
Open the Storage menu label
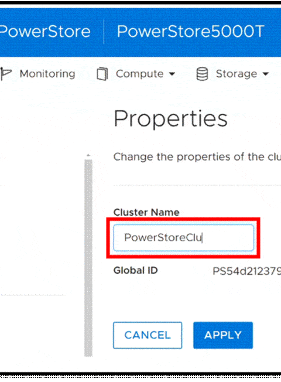pos(237,74)
